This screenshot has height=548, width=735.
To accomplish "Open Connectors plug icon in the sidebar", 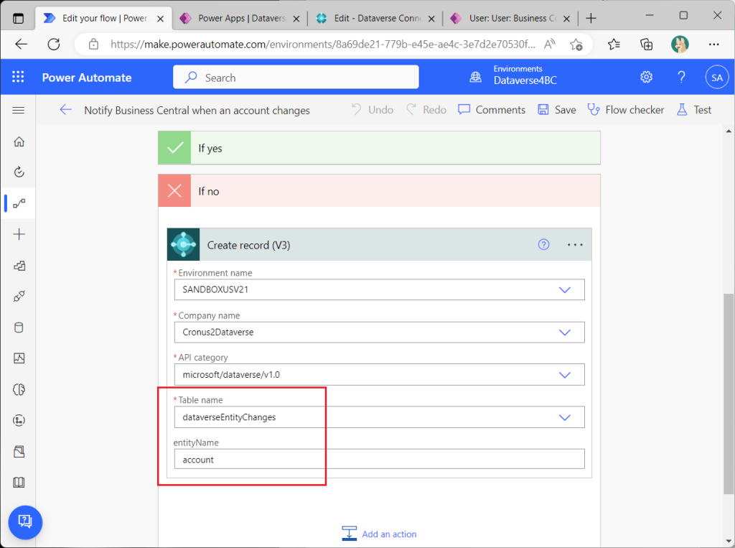I will click(19, 297).
